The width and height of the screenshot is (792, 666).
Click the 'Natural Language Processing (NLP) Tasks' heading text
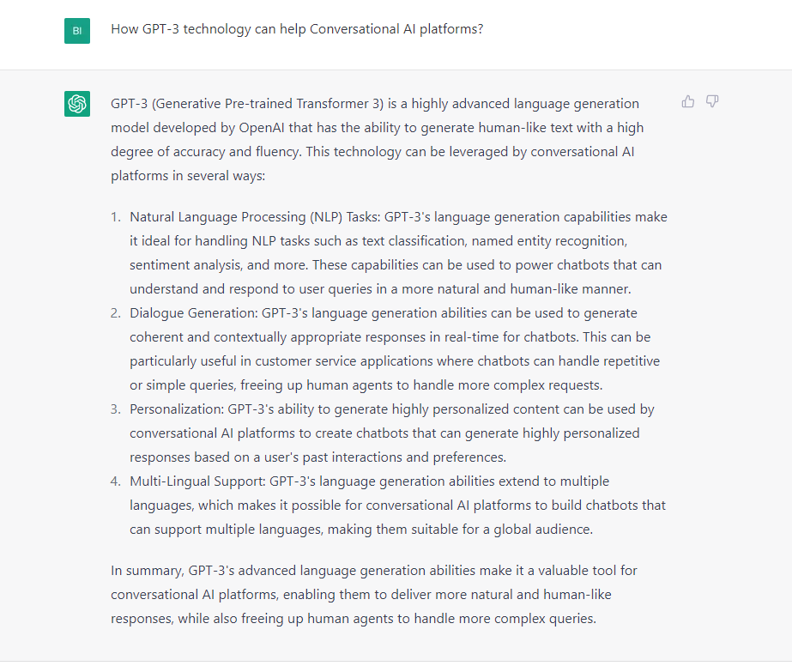(x=255, y=217)
